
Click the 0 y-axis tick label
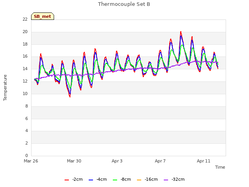(26, 155)
